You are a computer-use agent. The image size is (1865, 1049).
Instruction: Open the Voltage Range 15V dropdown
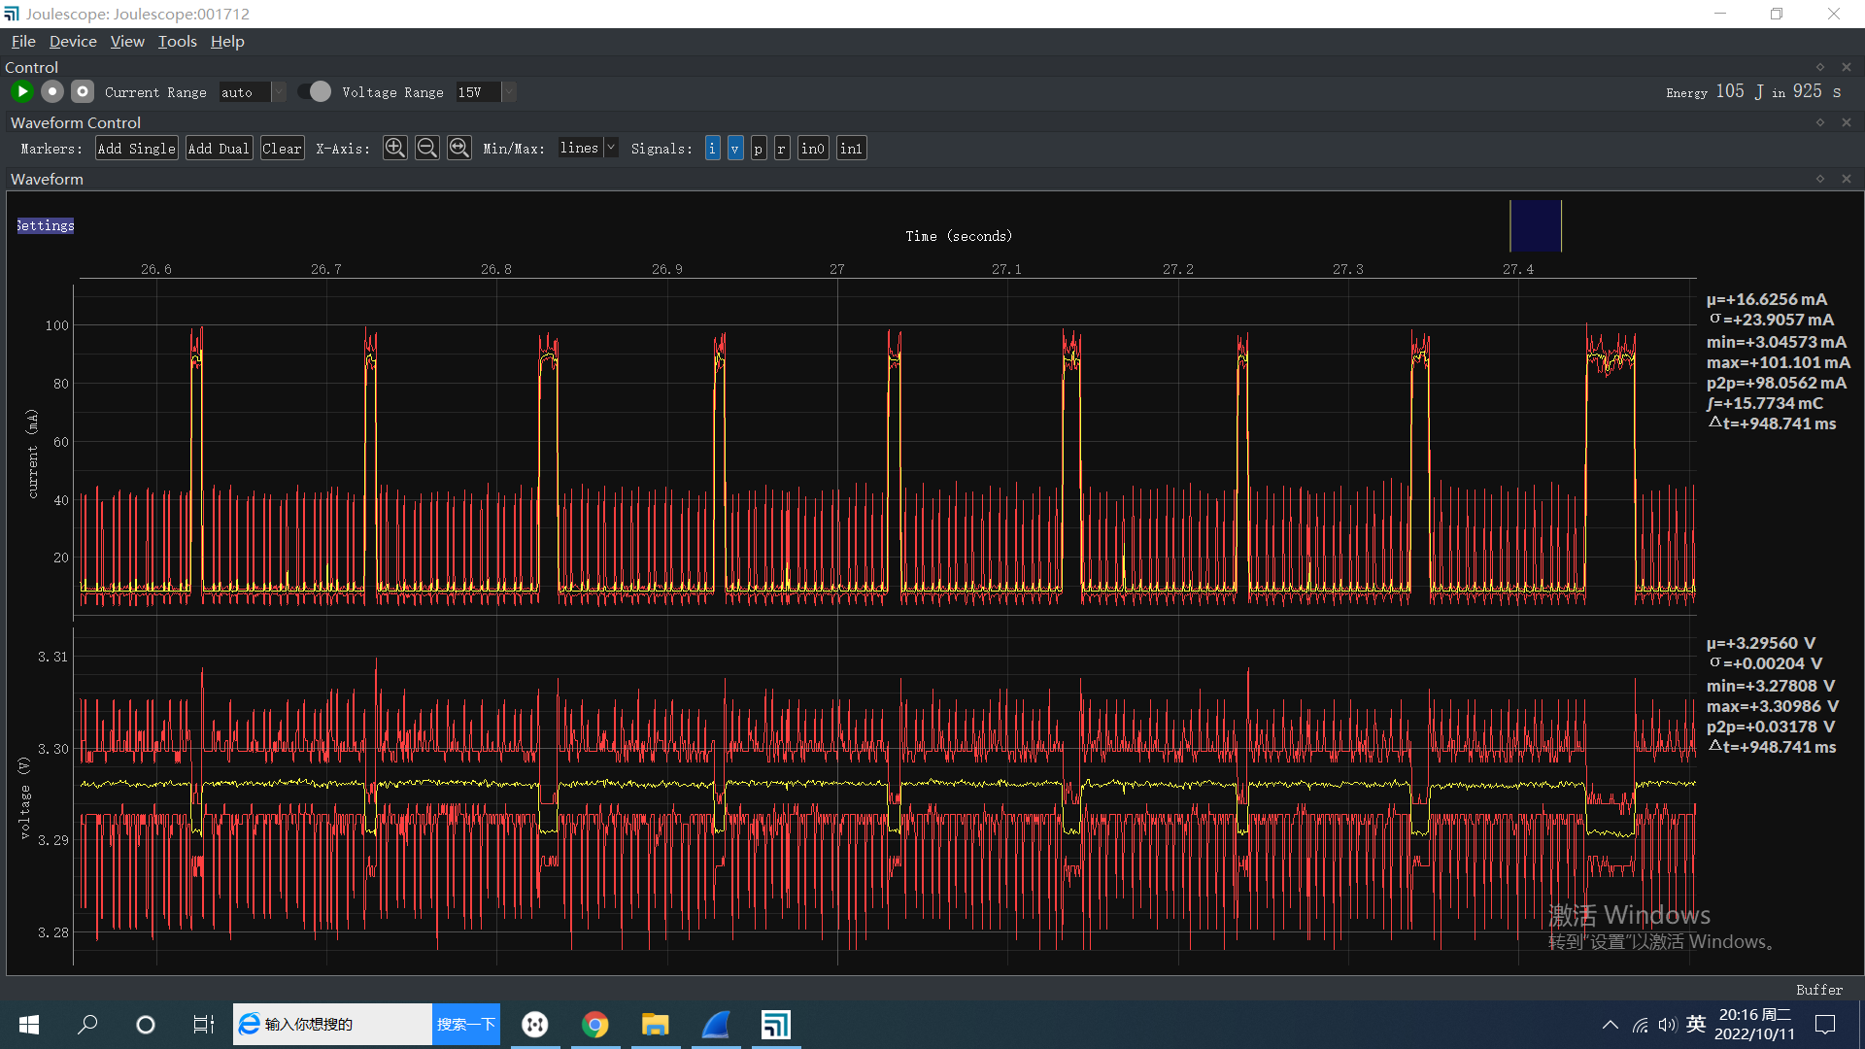point(486,92)
